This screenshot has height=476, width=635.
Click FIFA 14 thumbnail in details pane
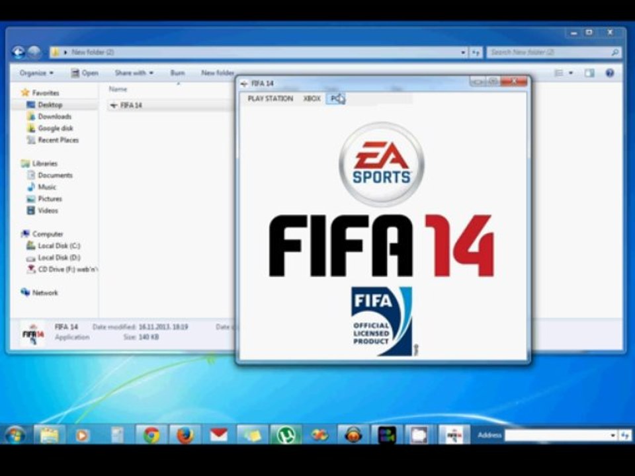tap(33, 335)
